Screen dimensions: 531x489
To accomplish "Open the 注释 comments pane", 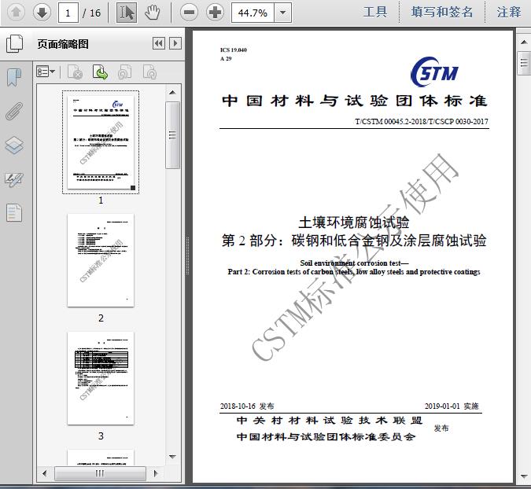I will 509,12.
